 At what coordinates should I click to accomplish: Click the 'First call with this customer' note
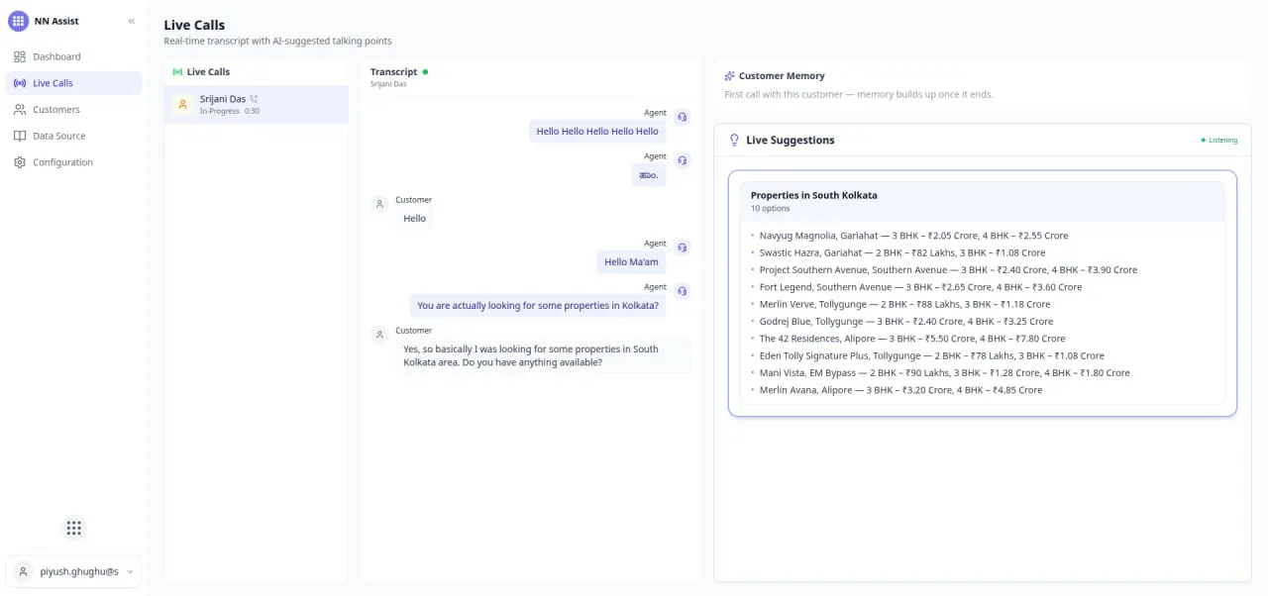(858, 94)
